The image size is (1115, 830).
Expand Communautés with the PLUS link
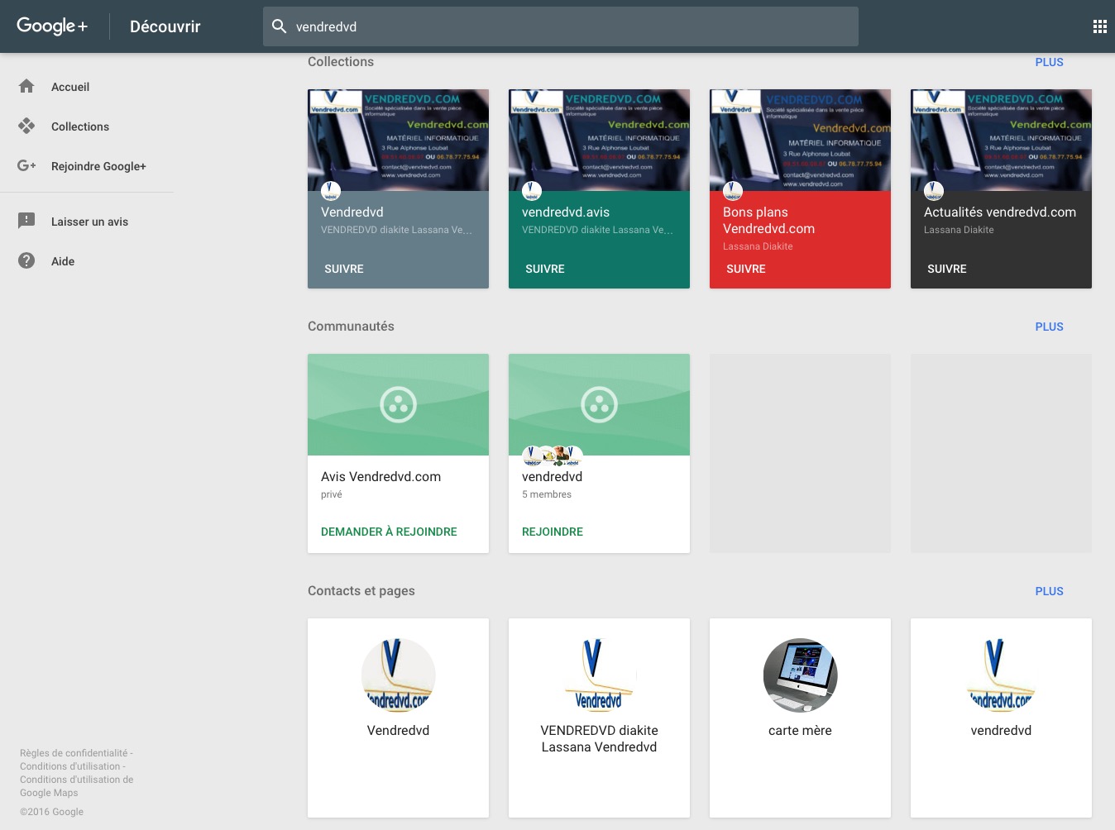(1049, 327)
